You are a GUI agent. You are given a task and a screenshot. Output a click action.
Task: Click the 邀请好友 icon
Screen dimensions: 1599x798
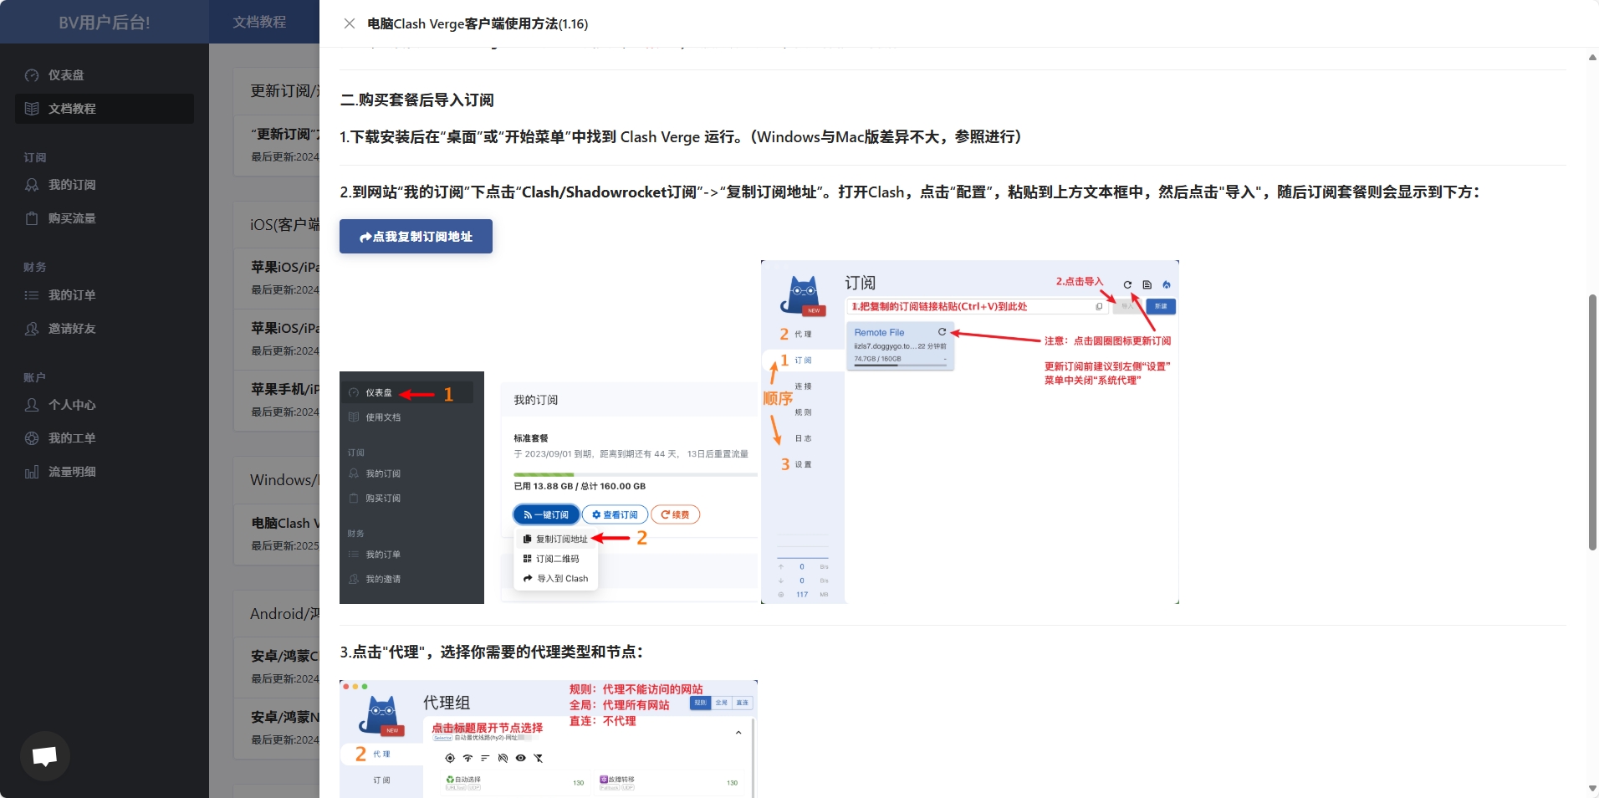(32, 329)
